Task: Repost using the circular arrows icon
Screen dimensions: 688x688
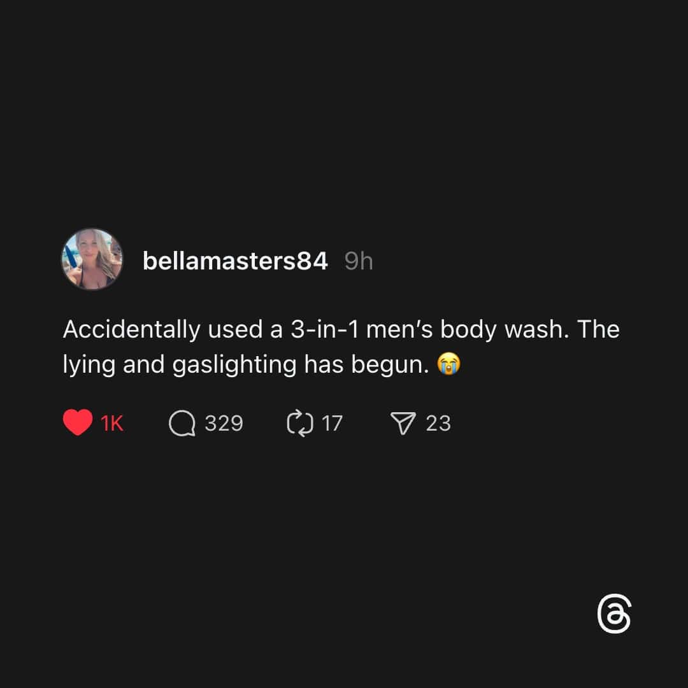Action: (300, 423)
